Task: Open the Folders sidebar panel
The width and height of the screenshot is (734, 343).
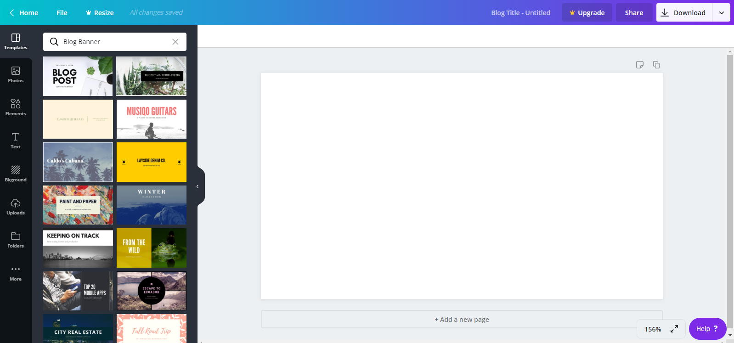Action: [x=16, y=240]
